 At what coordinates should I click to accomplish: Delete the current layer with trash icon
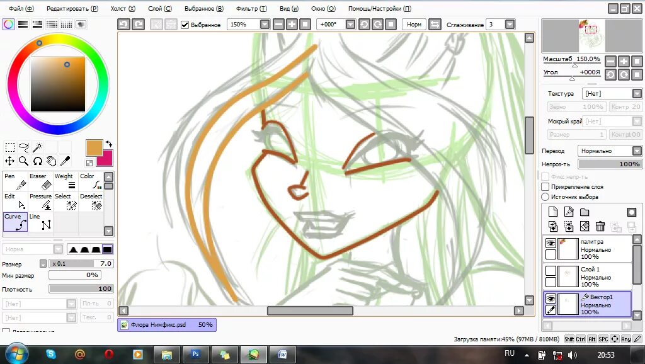point(600,226)
